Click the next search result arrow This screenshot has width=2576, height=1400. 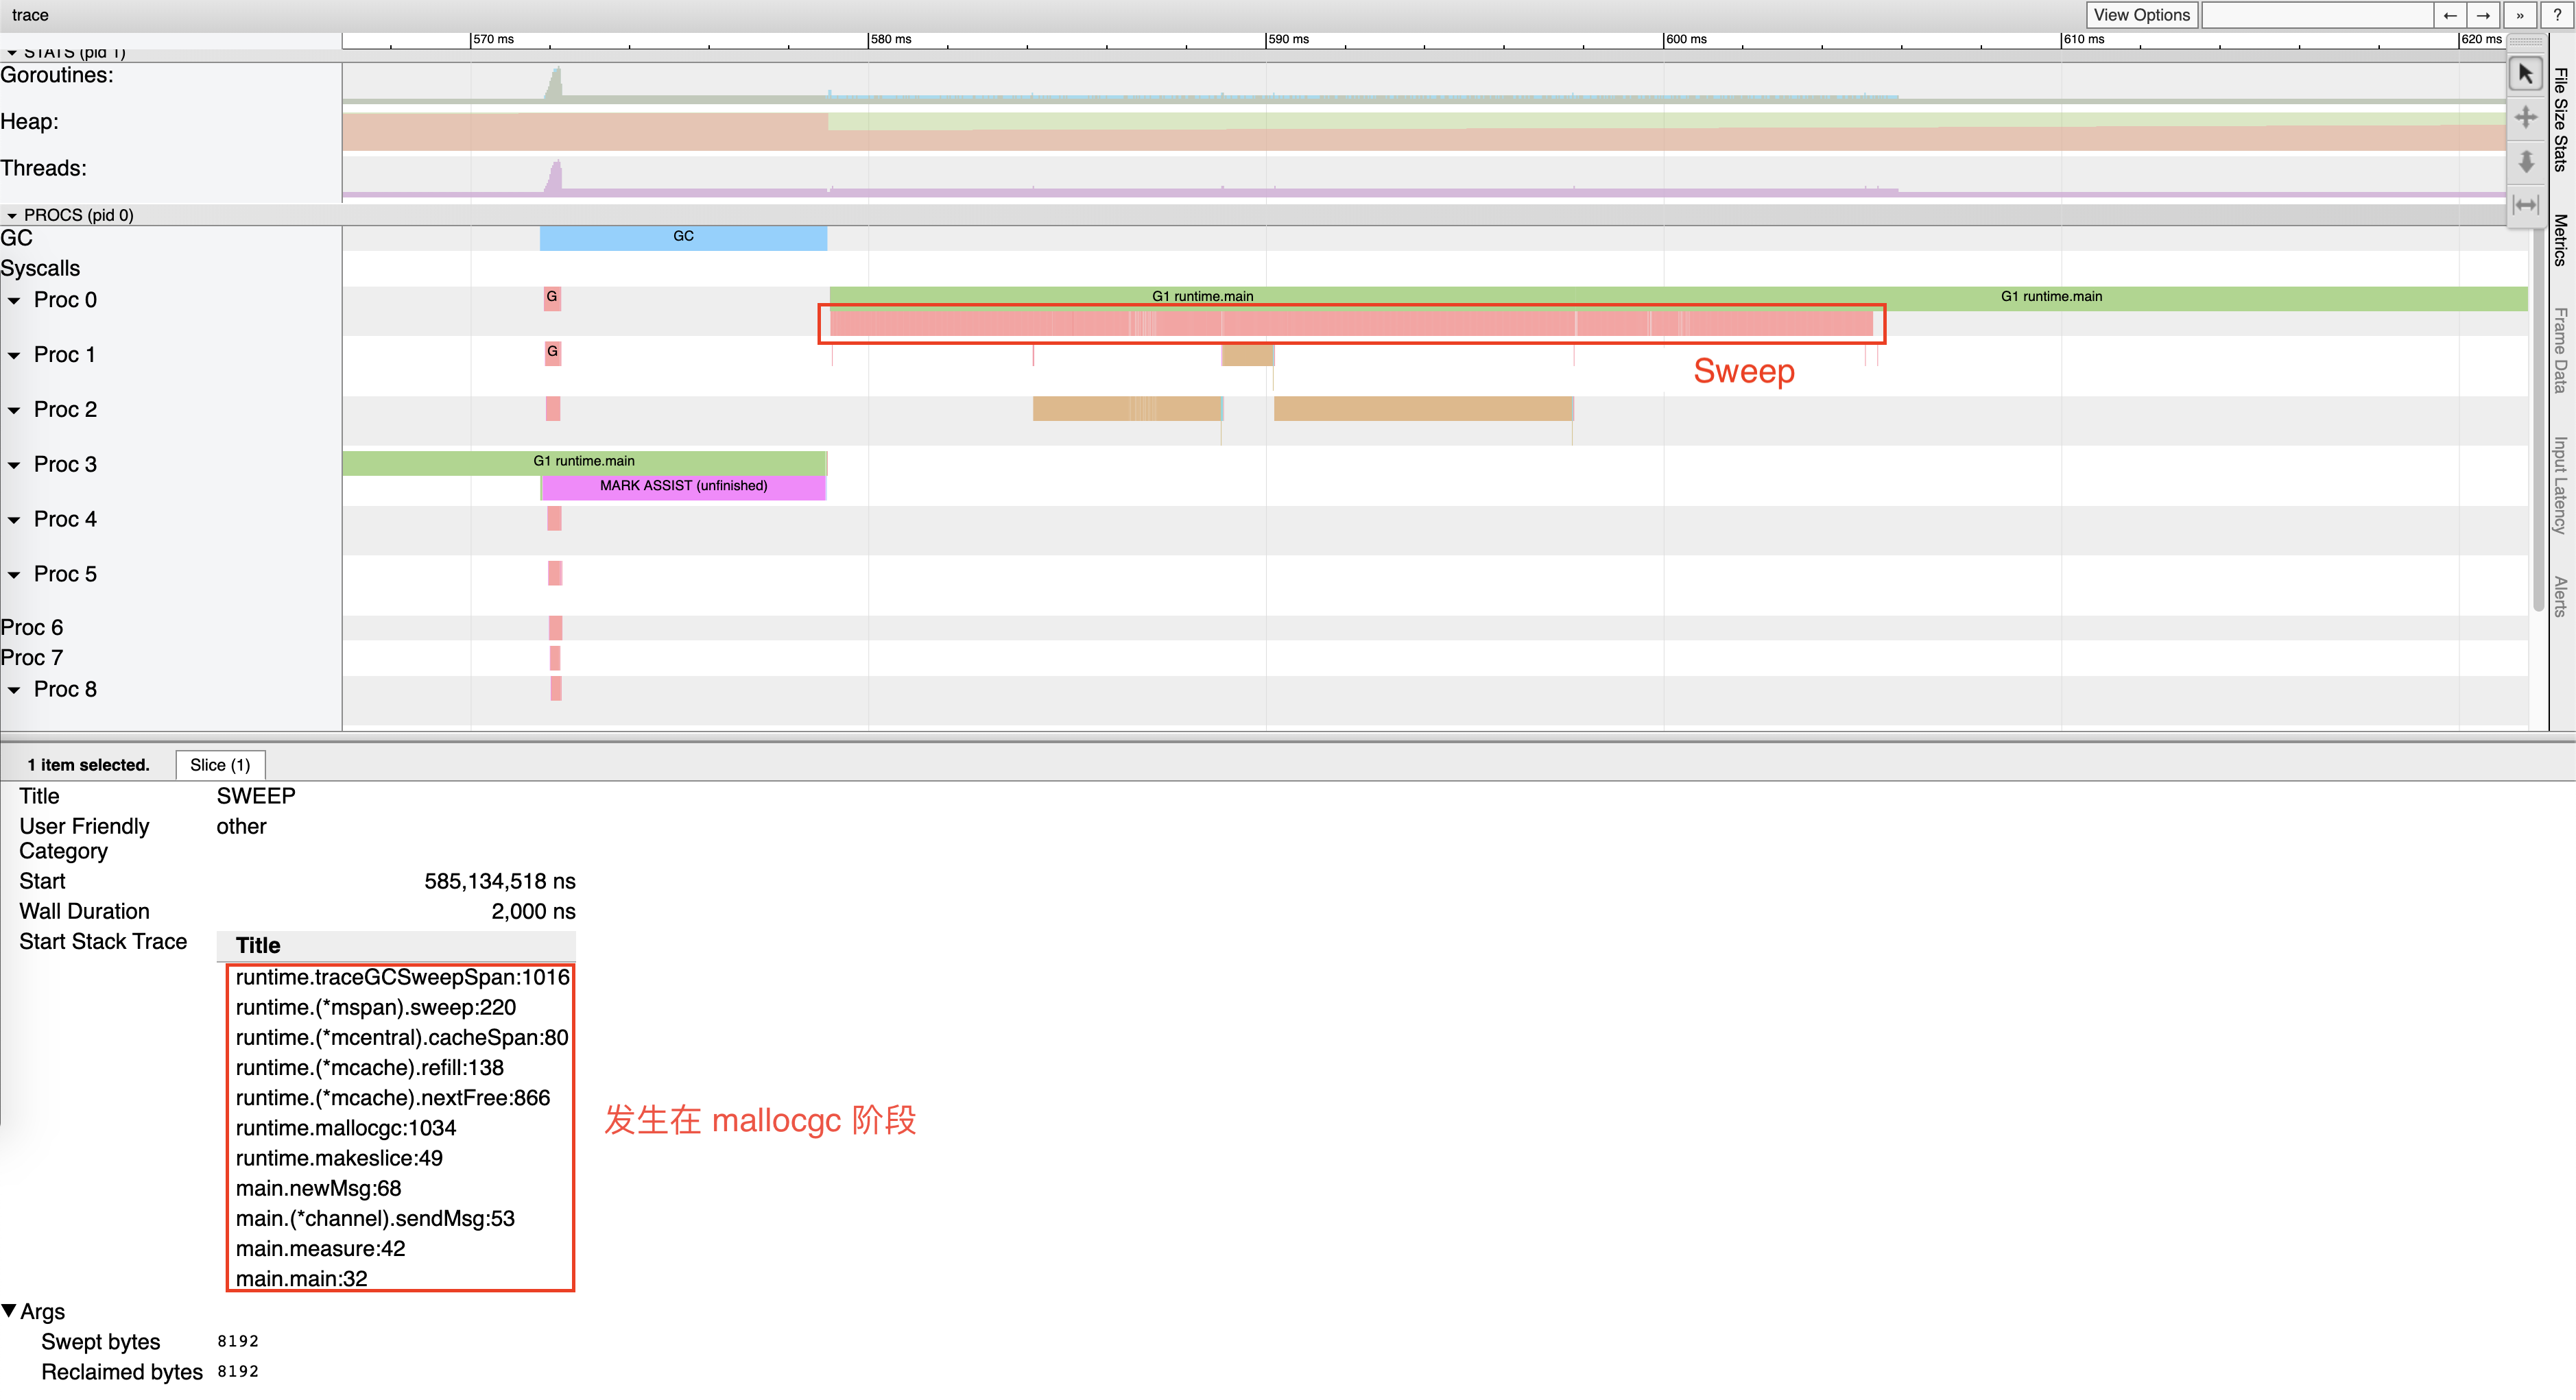2483,15
